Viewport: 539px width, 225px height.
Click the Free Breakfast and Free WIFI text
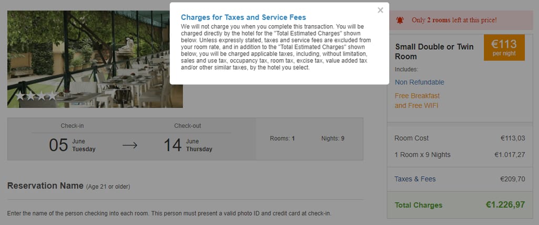418,101
